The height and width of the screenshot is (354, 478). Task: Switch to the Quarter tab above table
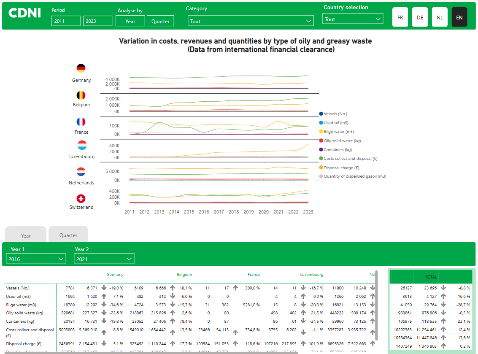(x=68, y=234)
